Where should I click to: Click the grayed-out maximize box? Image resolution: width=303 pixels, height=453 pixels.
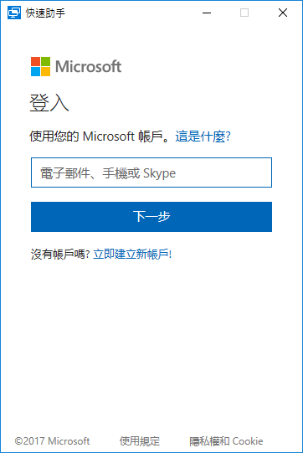(x=244, y=13)
